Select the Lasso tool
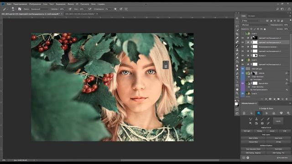Viewport: 292px width, 164px height. tap(237, 26)
